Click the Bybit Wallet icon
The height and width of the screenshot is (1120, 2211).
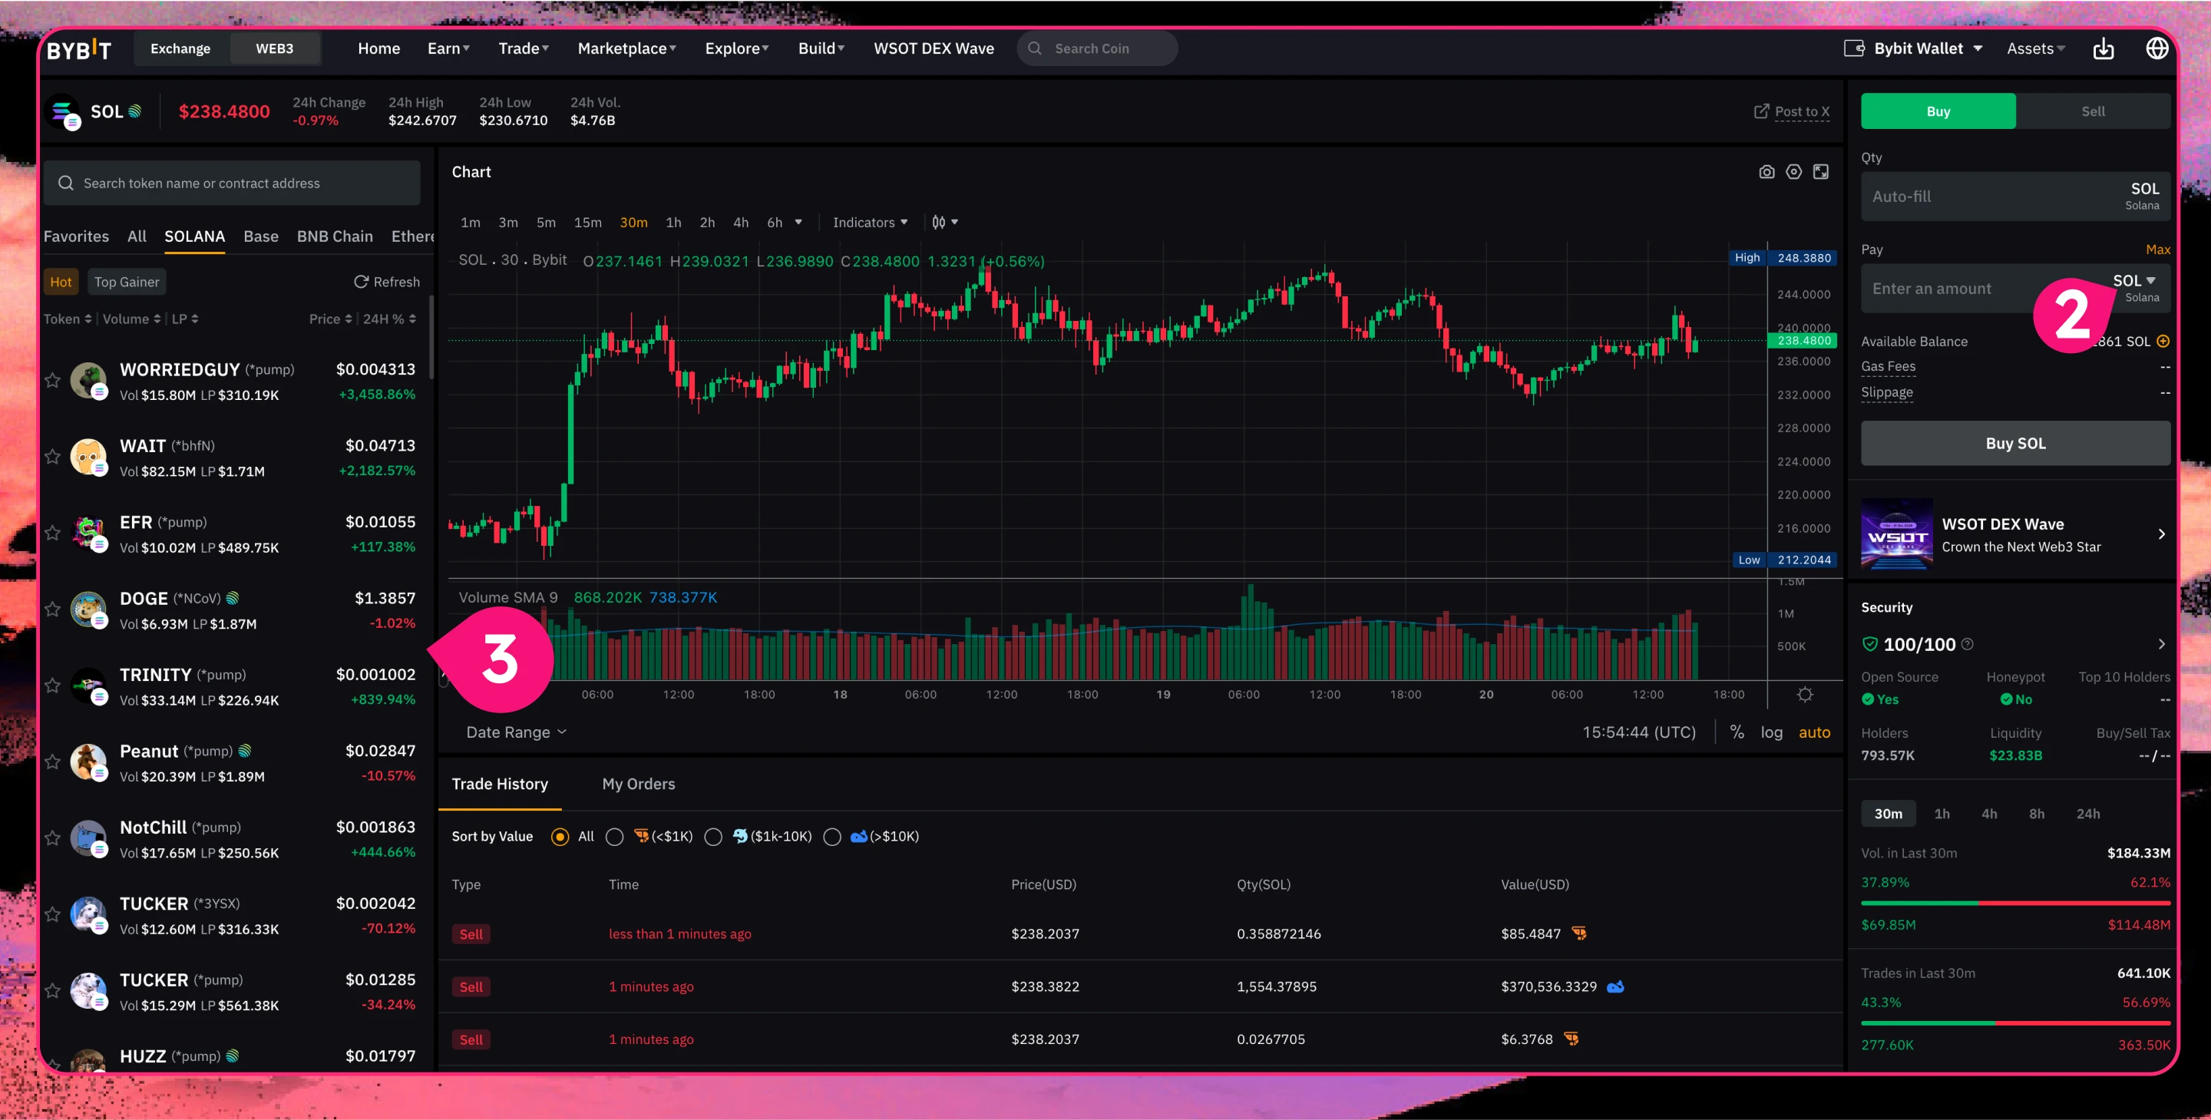point(1853,48)
